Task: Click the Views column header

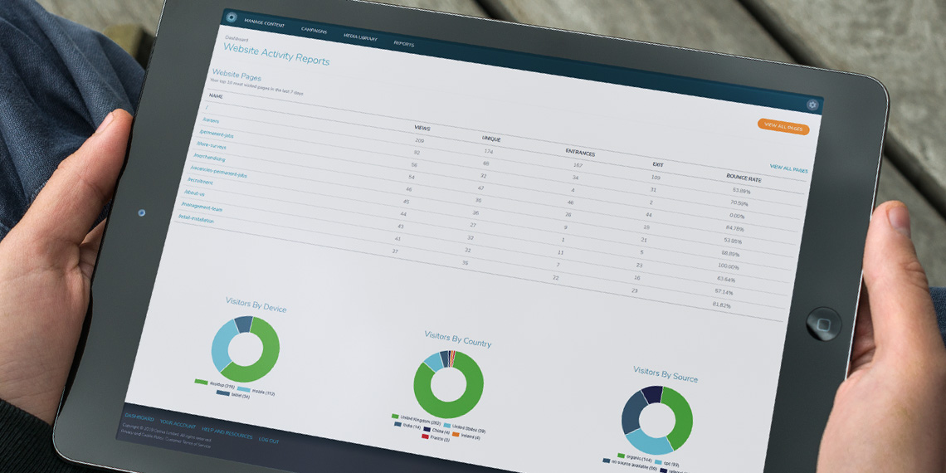Action: (x=422, y=128)
